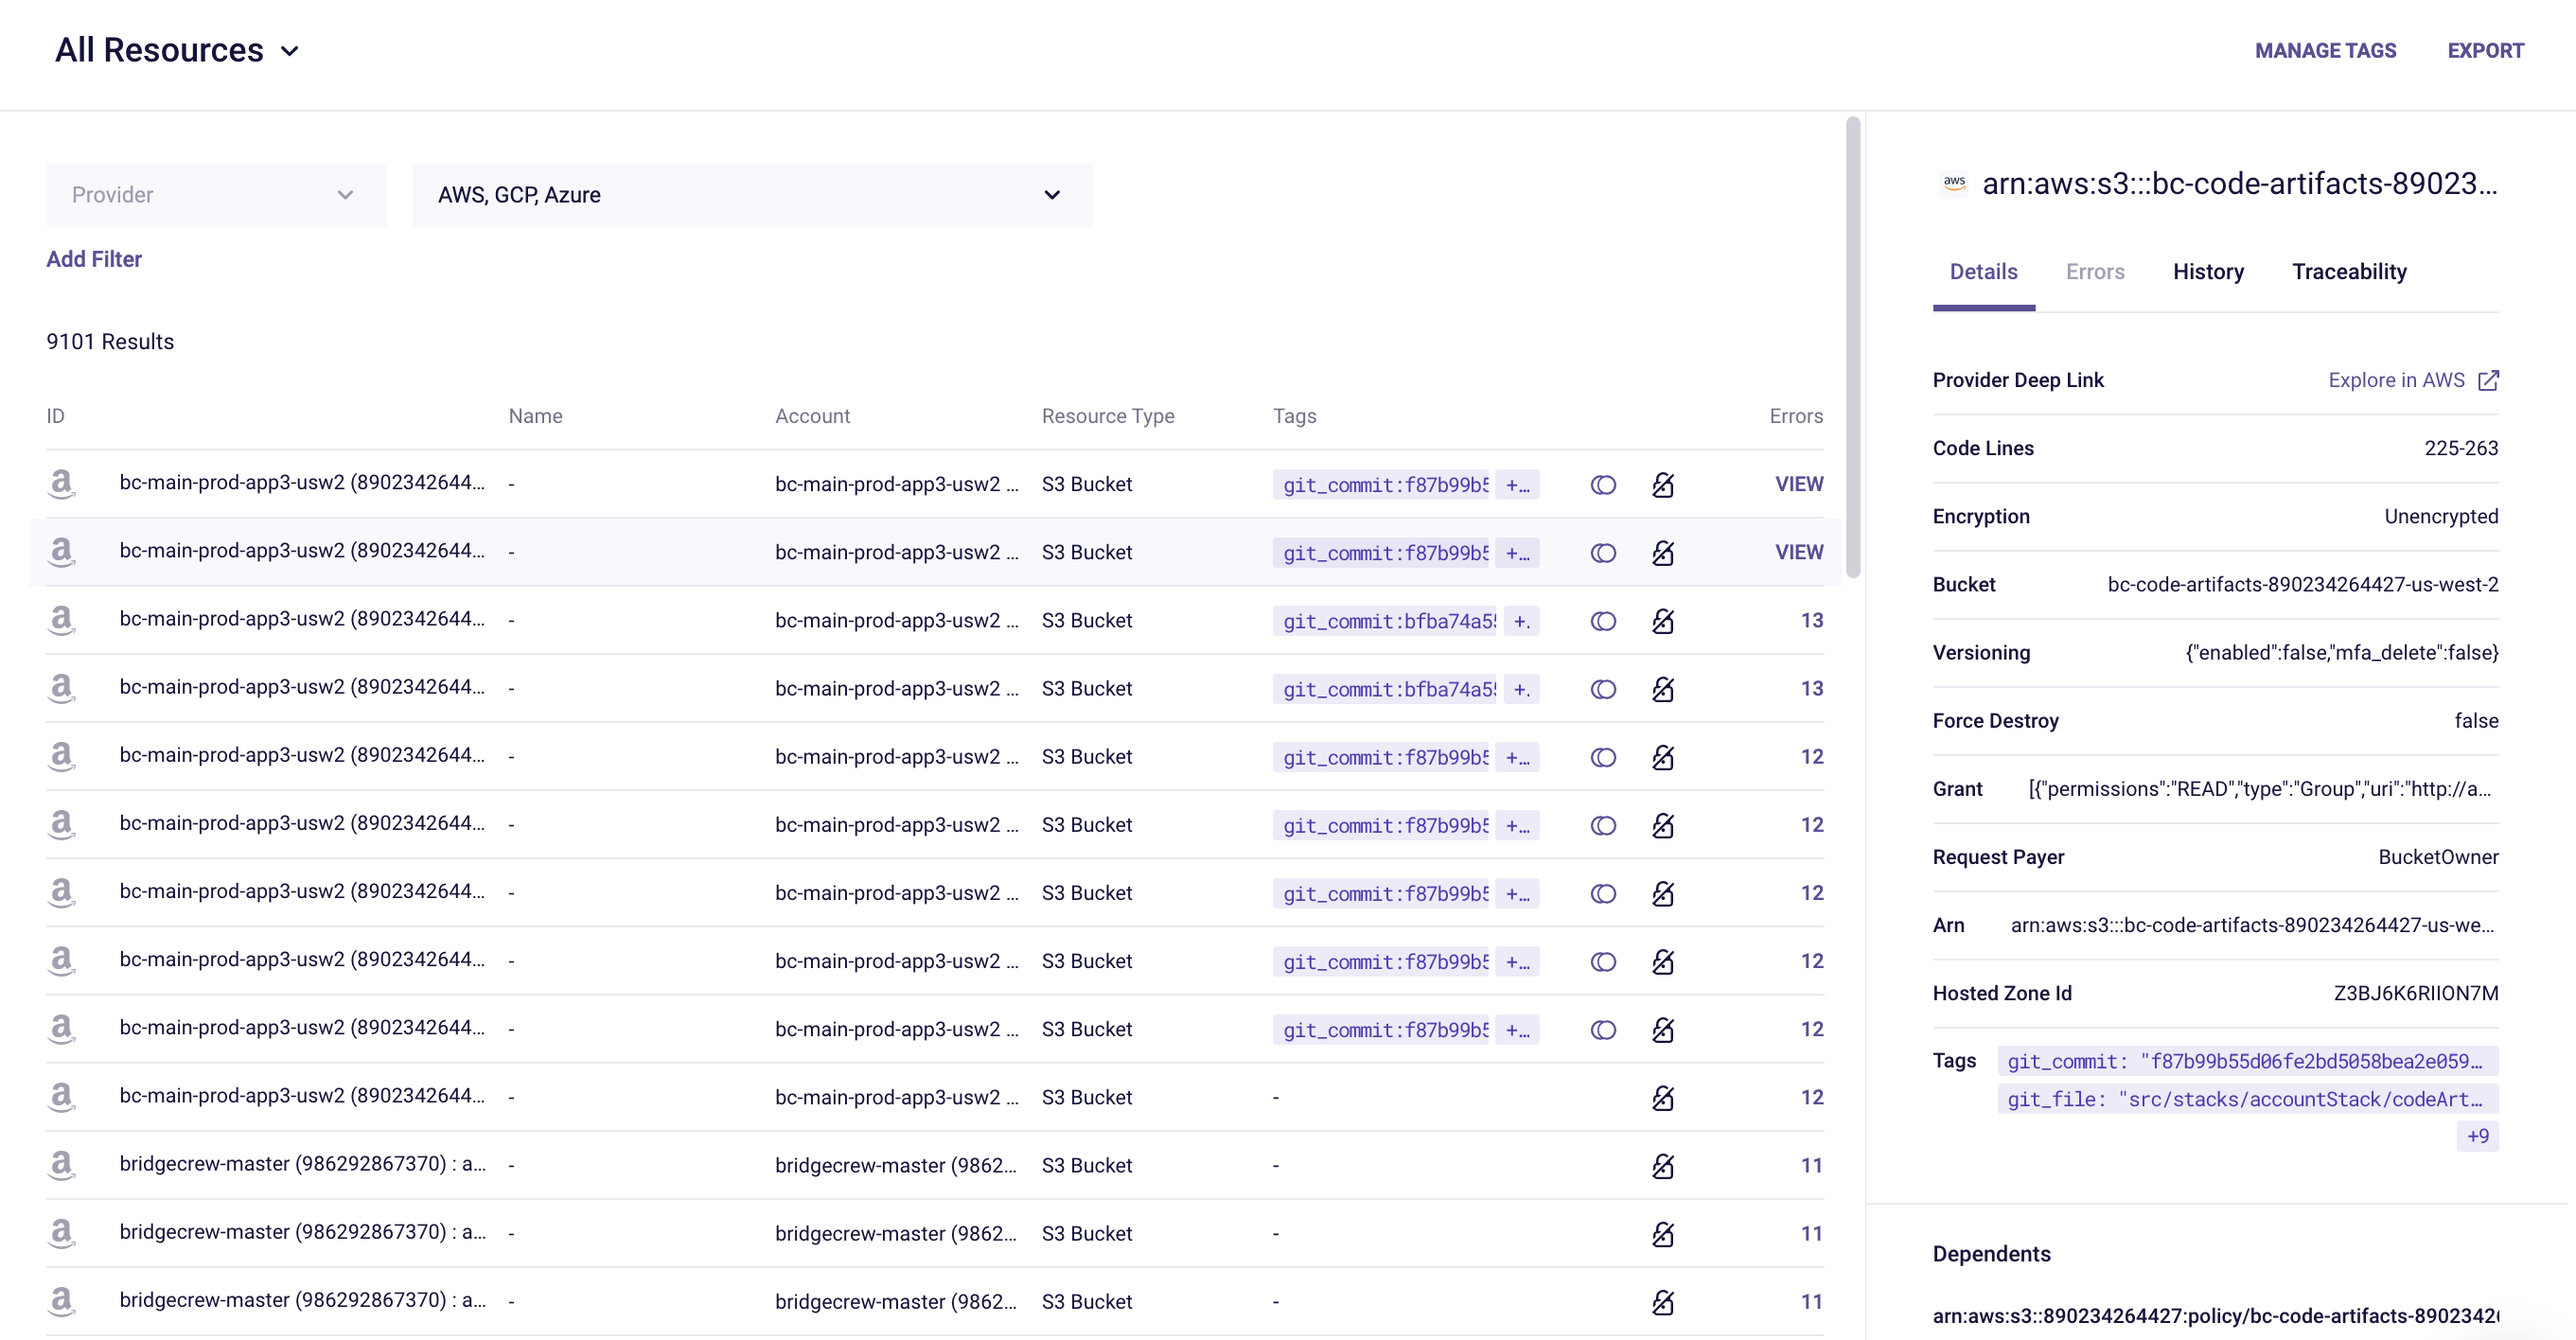Expand the AWS, GCP, Azure selection dropdown
Viewport: 2576px width, 1340px height.
(752, 195)
